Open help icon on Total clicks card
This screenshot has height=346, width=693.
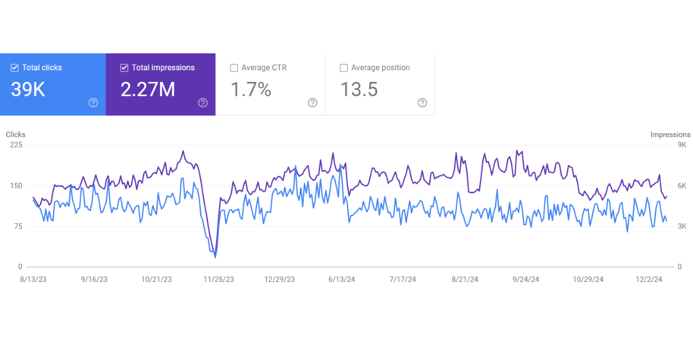click(x=93, y=103)
